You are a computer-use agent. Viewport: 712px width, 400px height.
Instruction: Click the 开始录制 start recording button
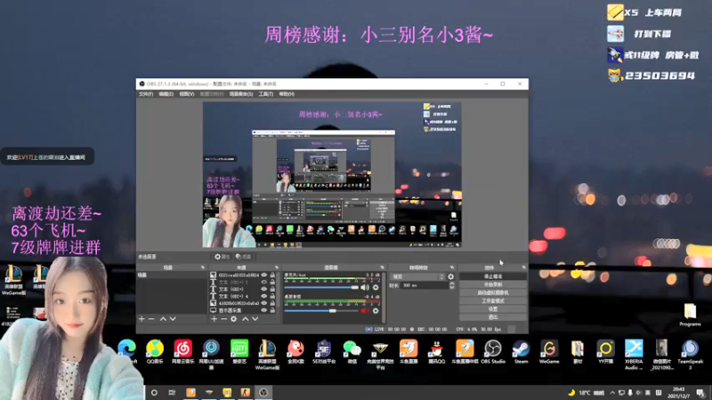(493, 284)
